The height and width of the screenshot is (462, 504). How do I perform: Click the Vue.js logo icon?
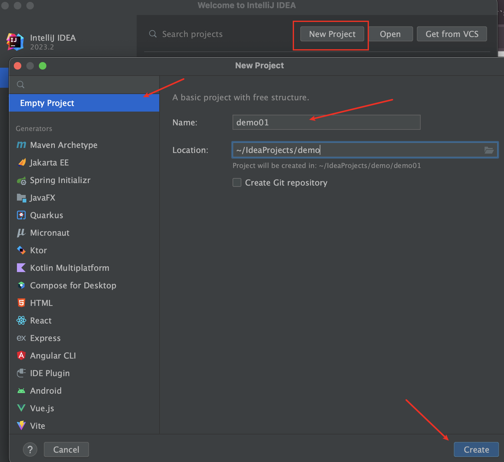pos(21,408)
